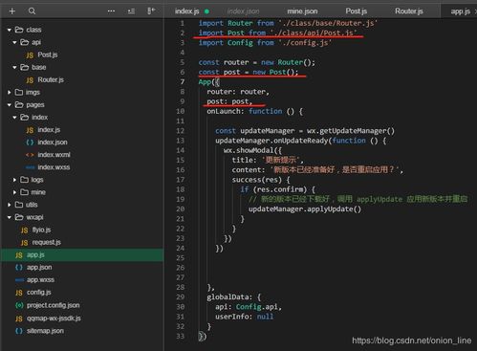Click line number 7 in the gutter
Screen dimensions: 477x351
click(183, 82)
